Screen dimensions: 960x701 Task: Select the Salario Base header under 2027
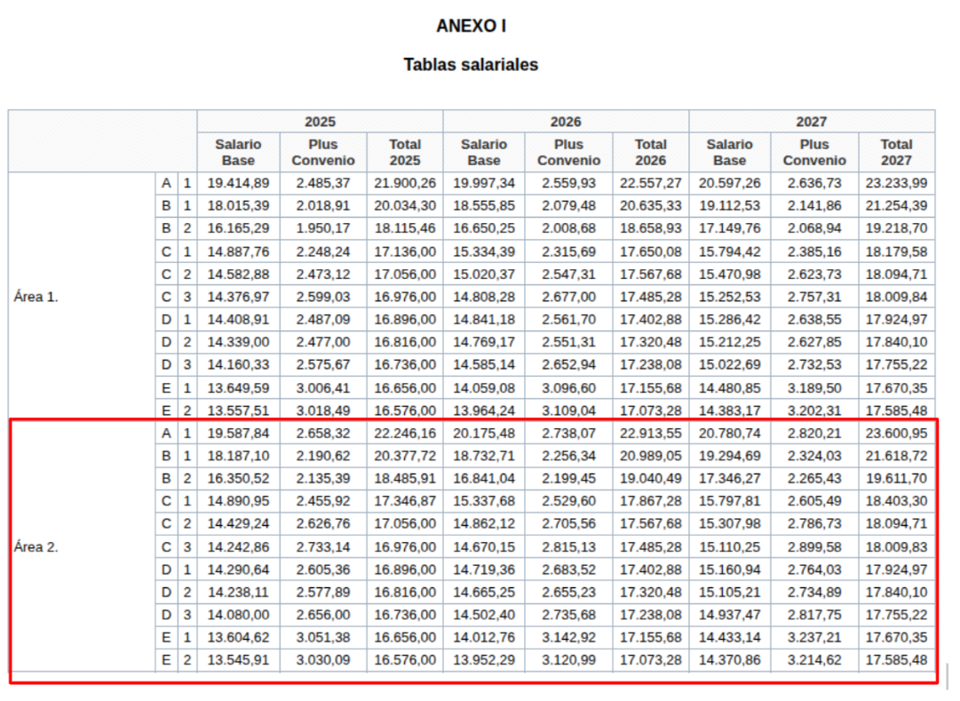[x=729, y=152]
